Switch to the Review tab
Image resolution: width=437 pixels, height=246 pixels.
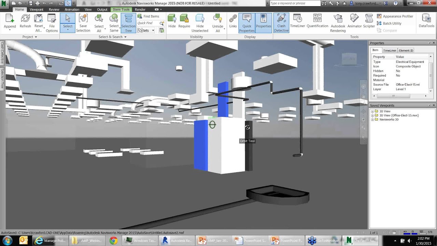point(54,10)
